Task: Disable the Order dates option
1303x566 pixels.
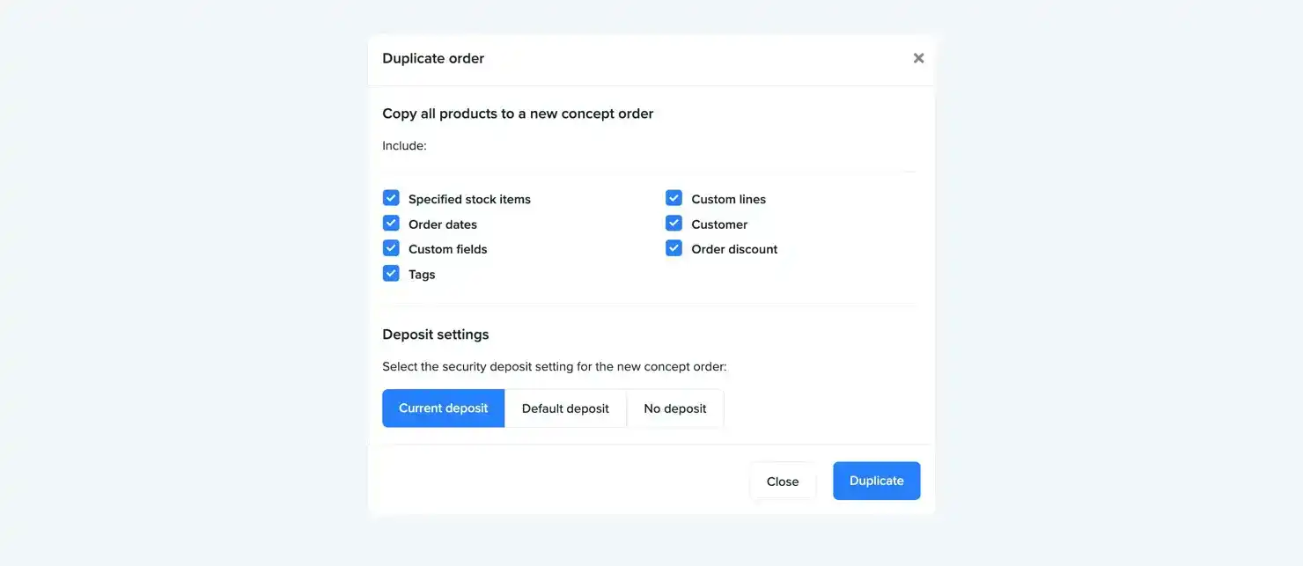Action: coord(391,223)
